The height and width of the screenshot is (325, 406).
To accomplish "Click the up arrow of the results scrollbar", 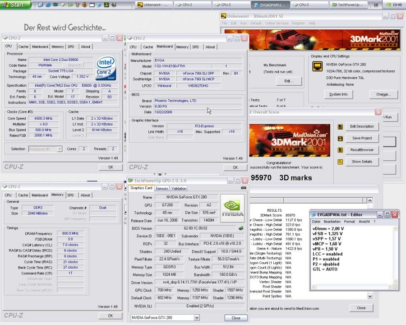I will pyautogui.click(x=370, y=200).
